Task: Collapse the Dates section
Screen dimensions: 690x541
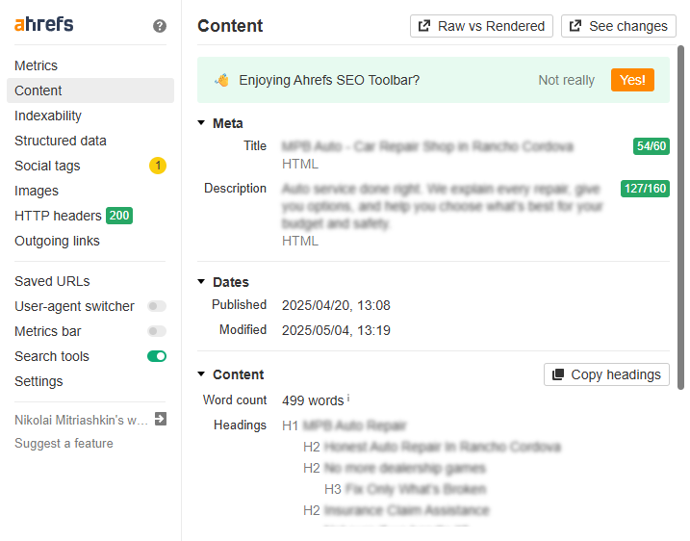Action: (202, 282)
